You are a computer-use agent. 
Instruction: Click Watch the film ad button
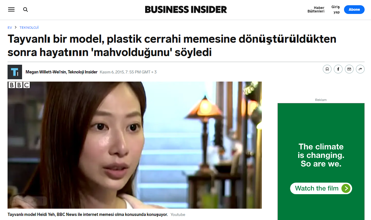point(321,188)
